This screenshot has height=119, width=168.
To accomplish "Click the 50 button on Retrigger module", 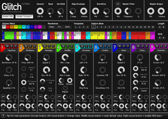I will coord(45,46).
